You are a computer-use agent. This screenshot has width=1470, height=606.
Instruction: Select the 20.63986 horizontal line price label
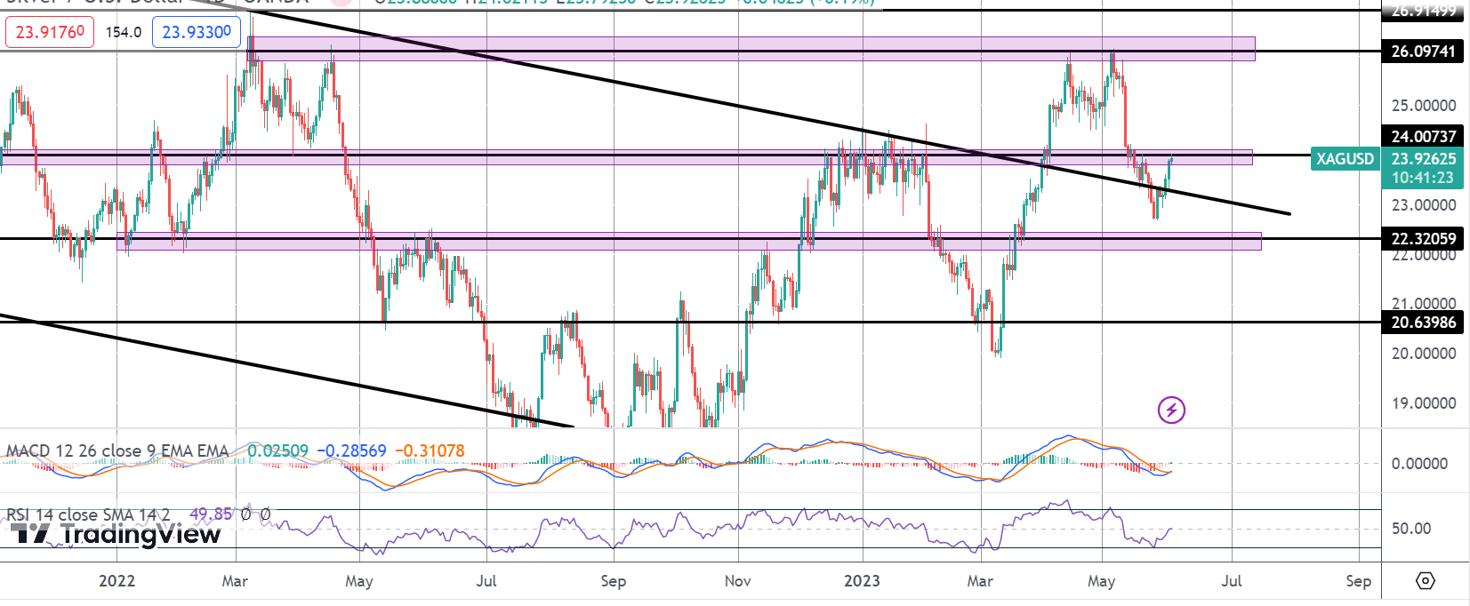click(x=1424, y=322)
